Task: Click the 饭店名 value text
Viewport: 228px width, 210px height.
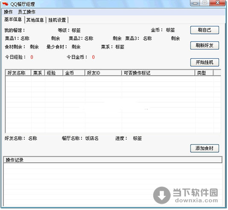Action: click(x=92, y=138)
